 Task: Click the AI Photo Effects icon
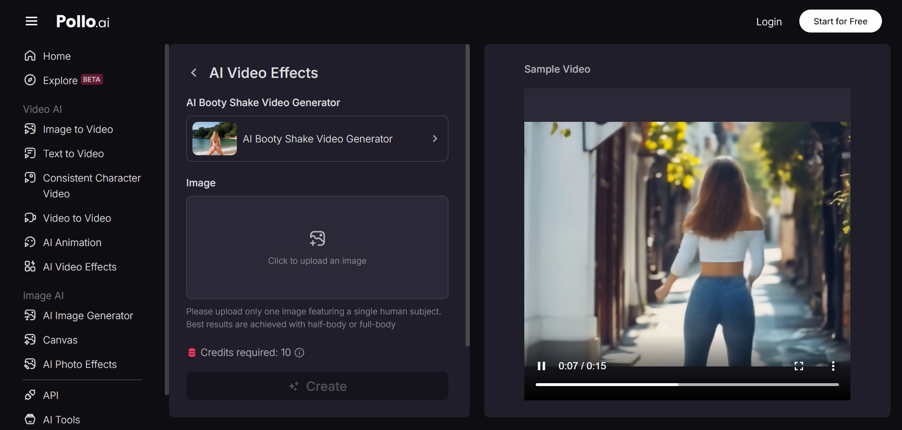click(x=30, y=364)
